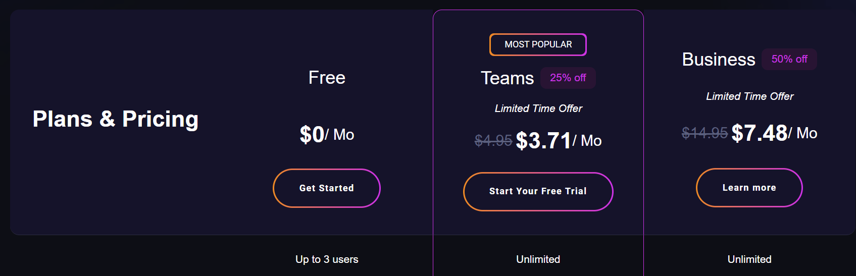Click Limited Time Offer under Teams
The width and height of the screenshot is (856, 276).
point(538,108)
